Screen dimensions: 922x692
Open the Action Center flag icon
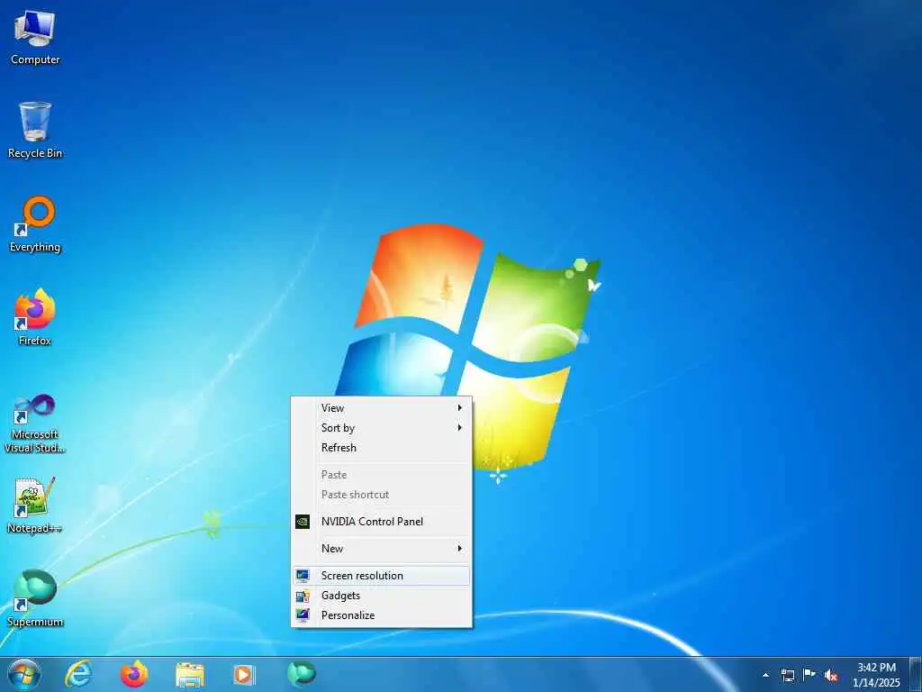(809, 674)
